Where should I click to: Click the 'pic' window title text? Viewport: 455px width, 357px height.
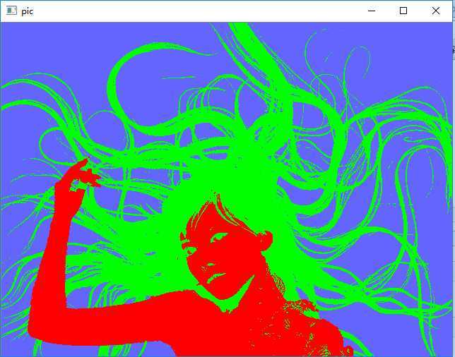pyautogui.click(x=28, y=11)
